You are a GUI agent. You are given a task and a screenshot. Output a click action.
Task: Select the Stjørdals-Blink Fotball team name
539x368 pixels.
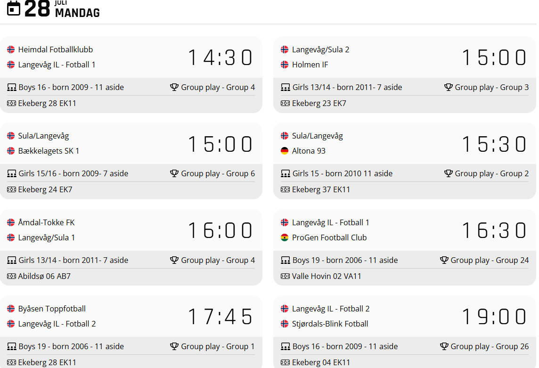pos(330,324)
